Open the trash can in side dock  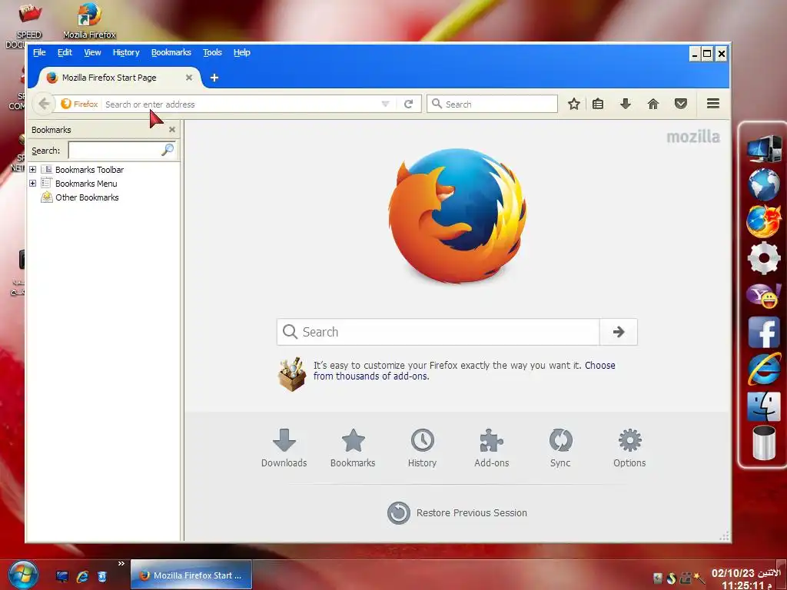pos(763,442)
